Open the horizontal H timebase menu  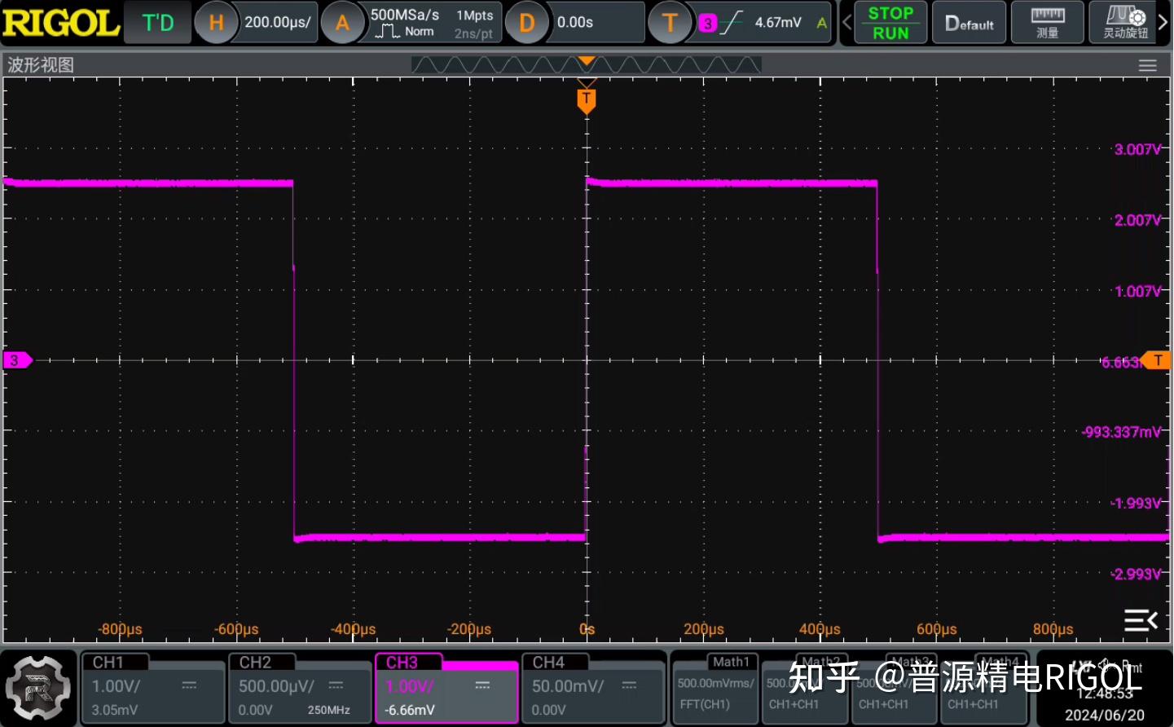(x=216, y=23)
